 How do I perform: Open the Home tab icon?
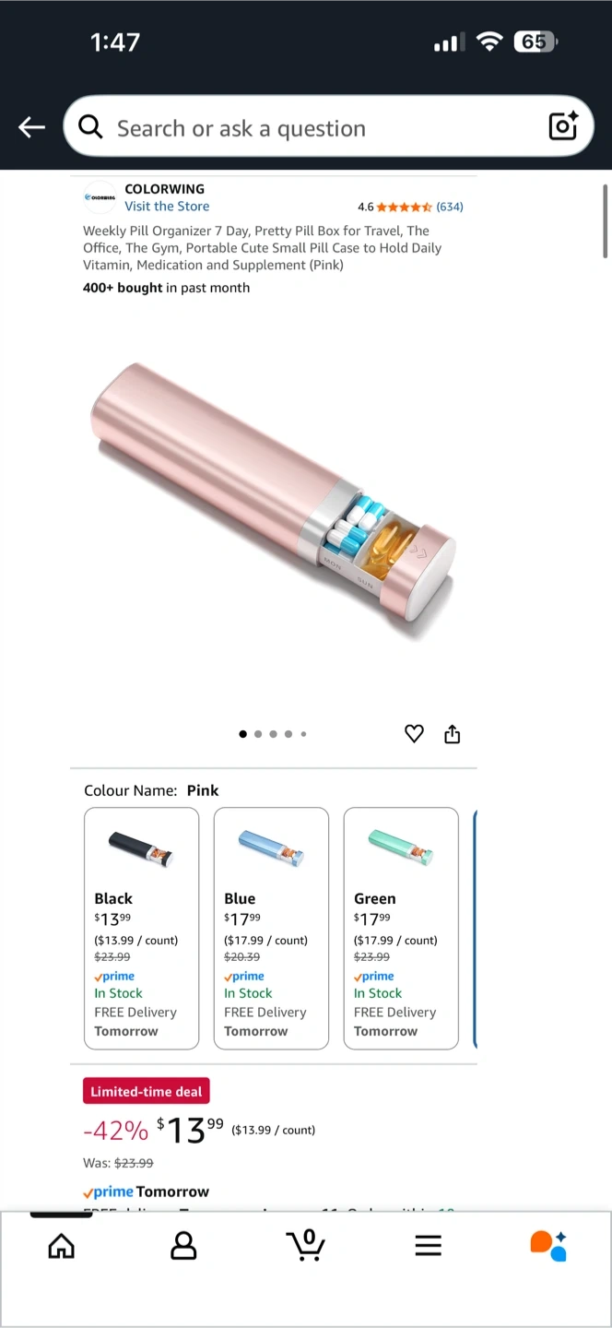click(x=61, y=1247)
